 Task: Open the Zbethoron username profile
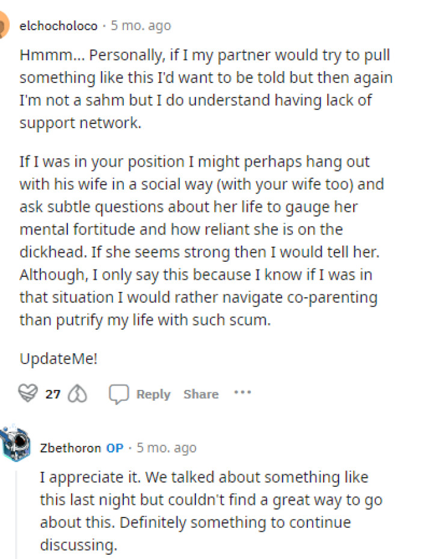point(70,448)
